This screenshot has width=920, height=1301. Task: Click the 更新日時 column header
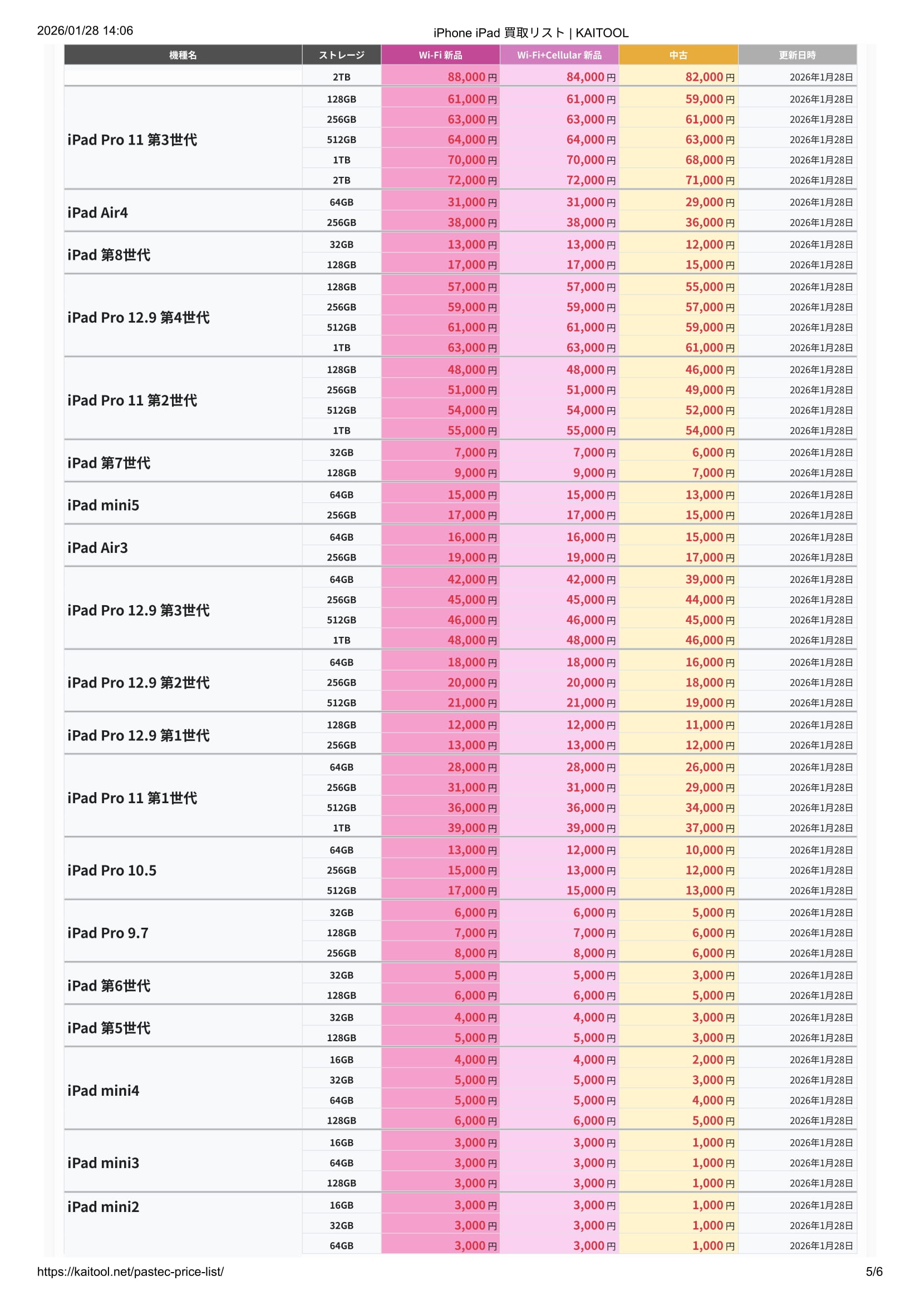796,55
